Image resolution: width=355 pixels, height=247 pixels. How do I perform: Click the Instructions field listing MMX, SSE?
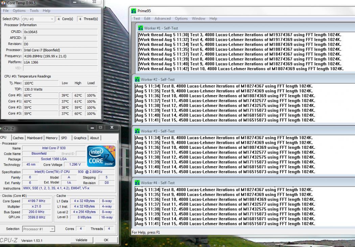pos(69,188)
